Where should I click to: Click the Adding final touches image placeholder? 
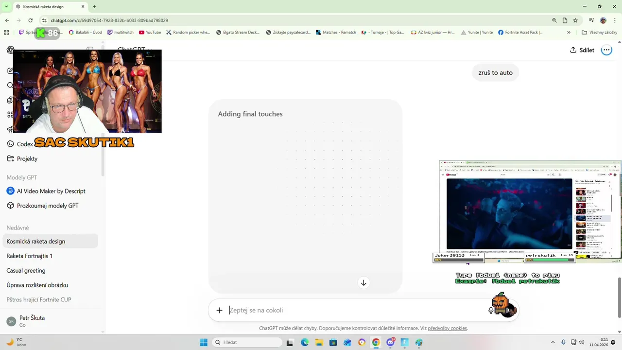(305, 196)
